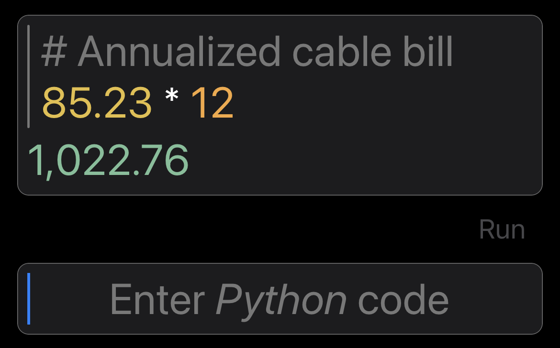Image resolution: width=560 pixels, height=348 pixels.
Task: Click the number 85.23 in the expression
Action: coord(96,103)
